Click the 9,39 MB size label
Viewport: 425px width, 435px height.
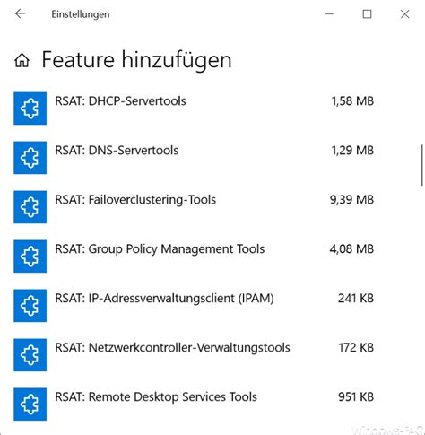351,200
